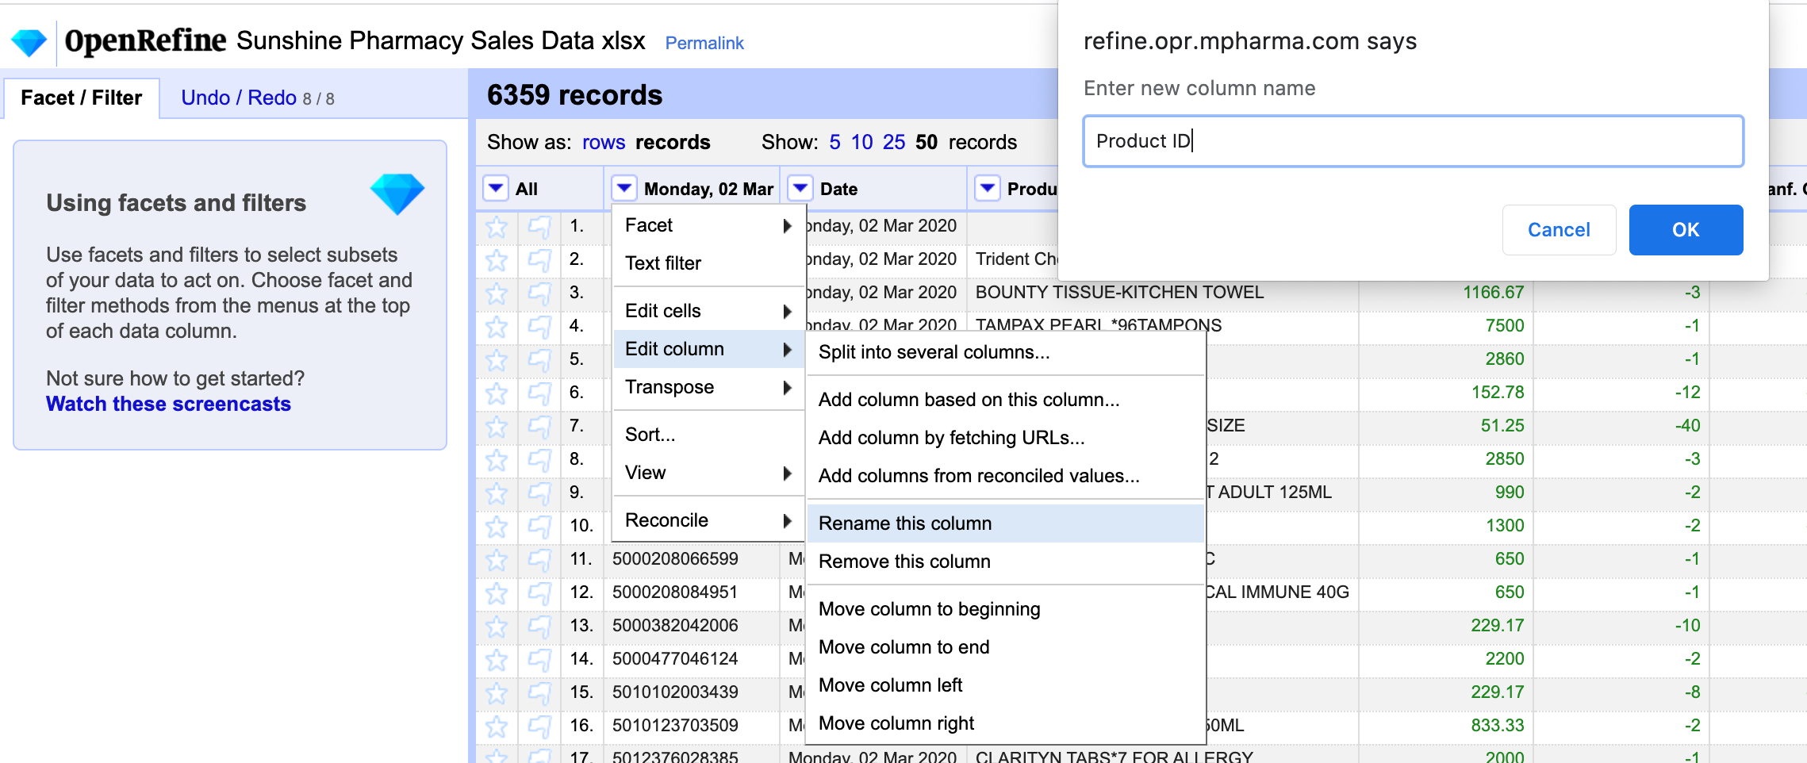This screenshot has width=1807, height=763.
Task: Click the OpenRefine diamond logo
Action: click(x=29, y=42)
